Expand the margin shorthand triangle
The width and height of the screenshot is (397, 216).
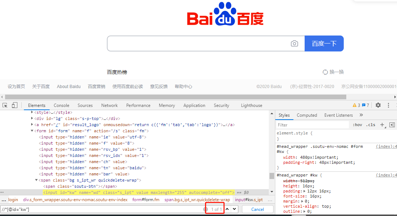[302, 201]
